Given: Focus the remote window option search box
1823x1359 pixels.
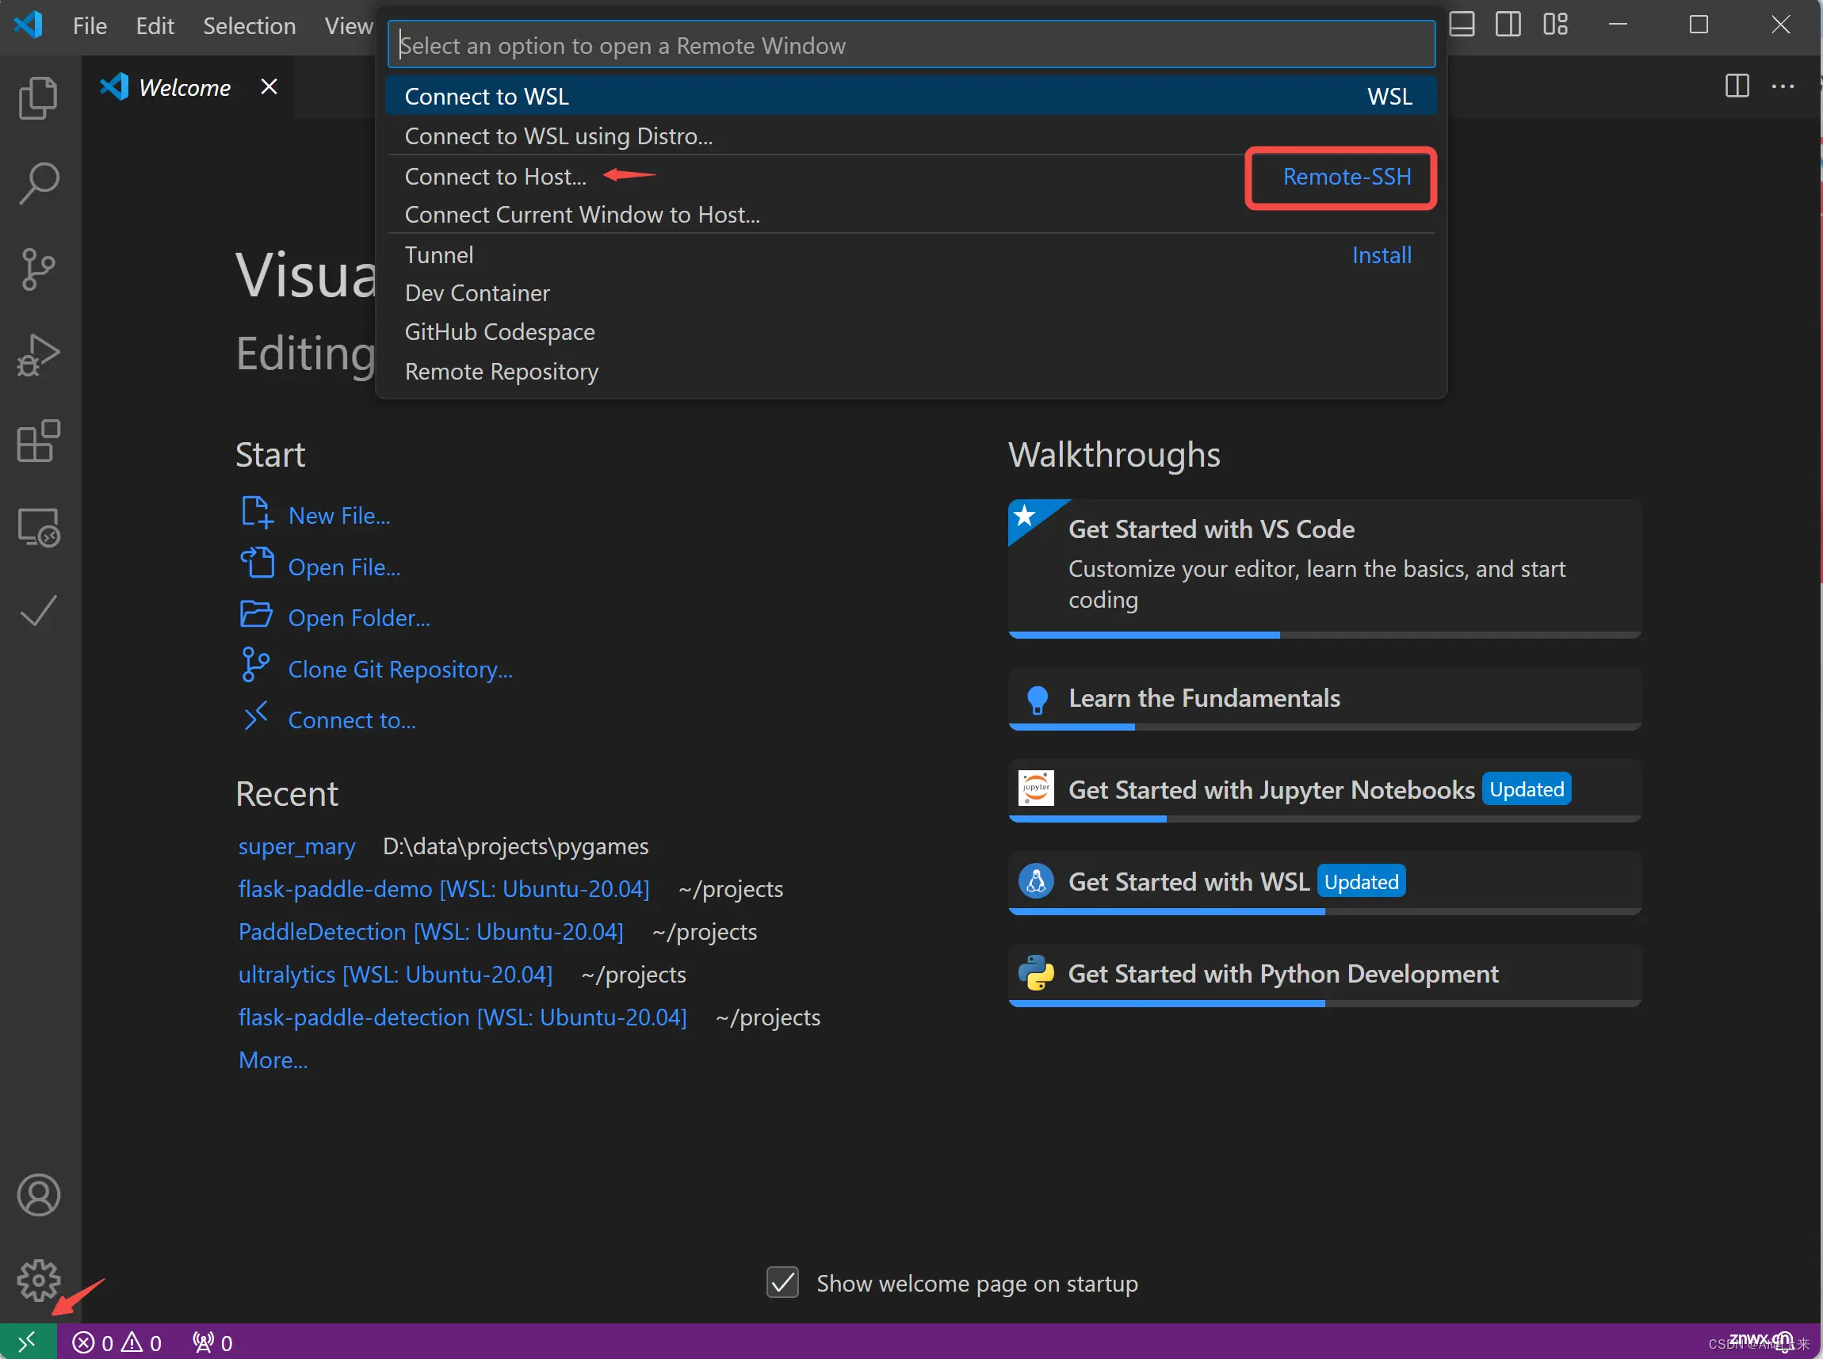Looking at the screenshot, I should [911, 45].
